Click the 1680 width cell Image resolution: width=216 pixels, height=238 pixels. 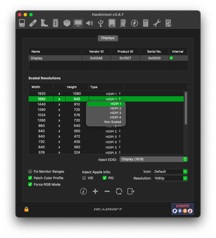click(x=42, y=99)
